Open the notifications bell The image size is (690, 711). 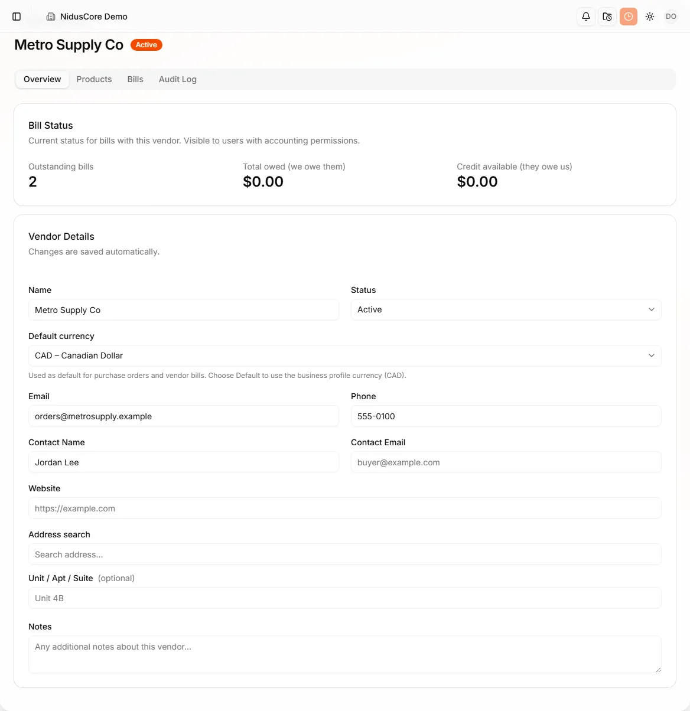pyautogui.click(x=586, y=17)
